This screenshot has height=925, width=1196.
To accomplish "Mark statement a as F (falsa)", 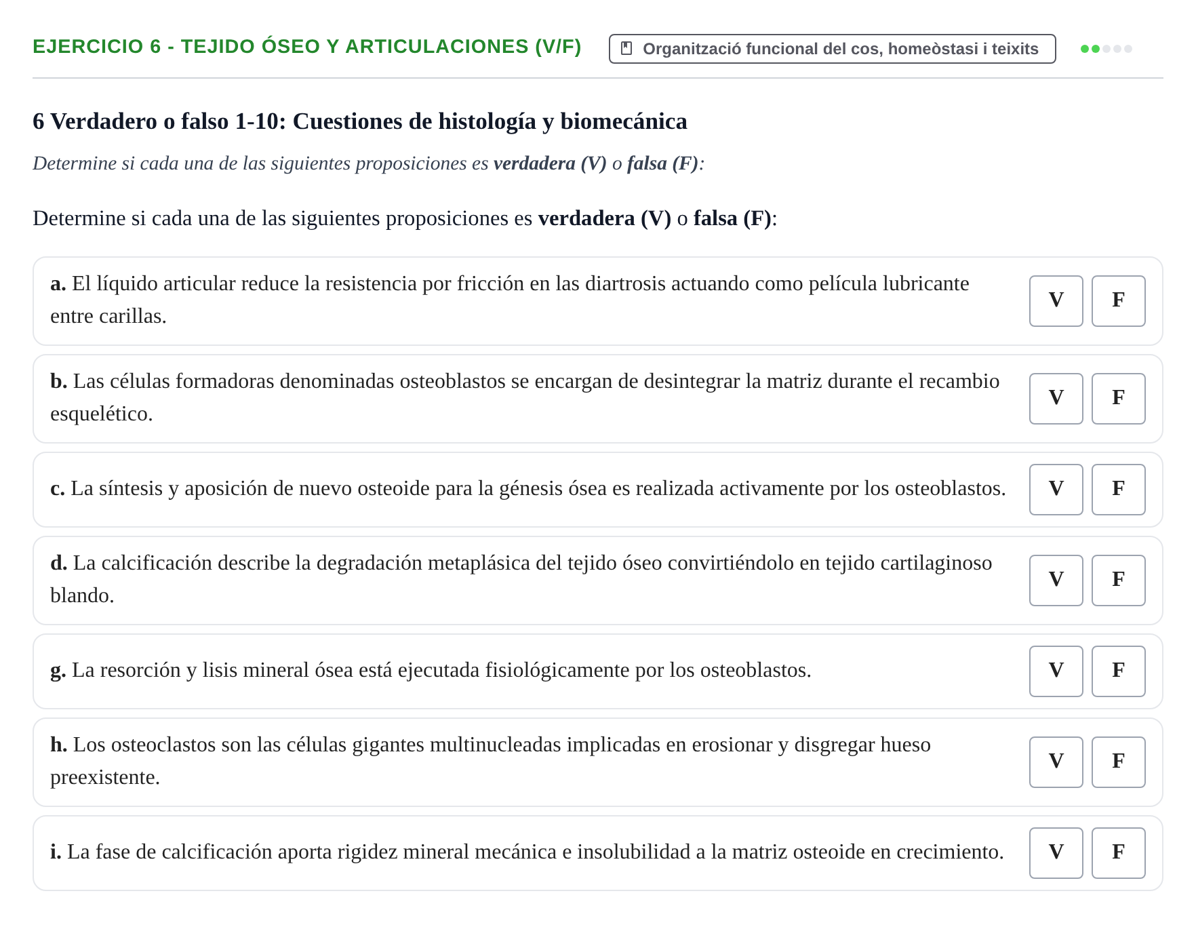I will click(x=1118, y=300).
